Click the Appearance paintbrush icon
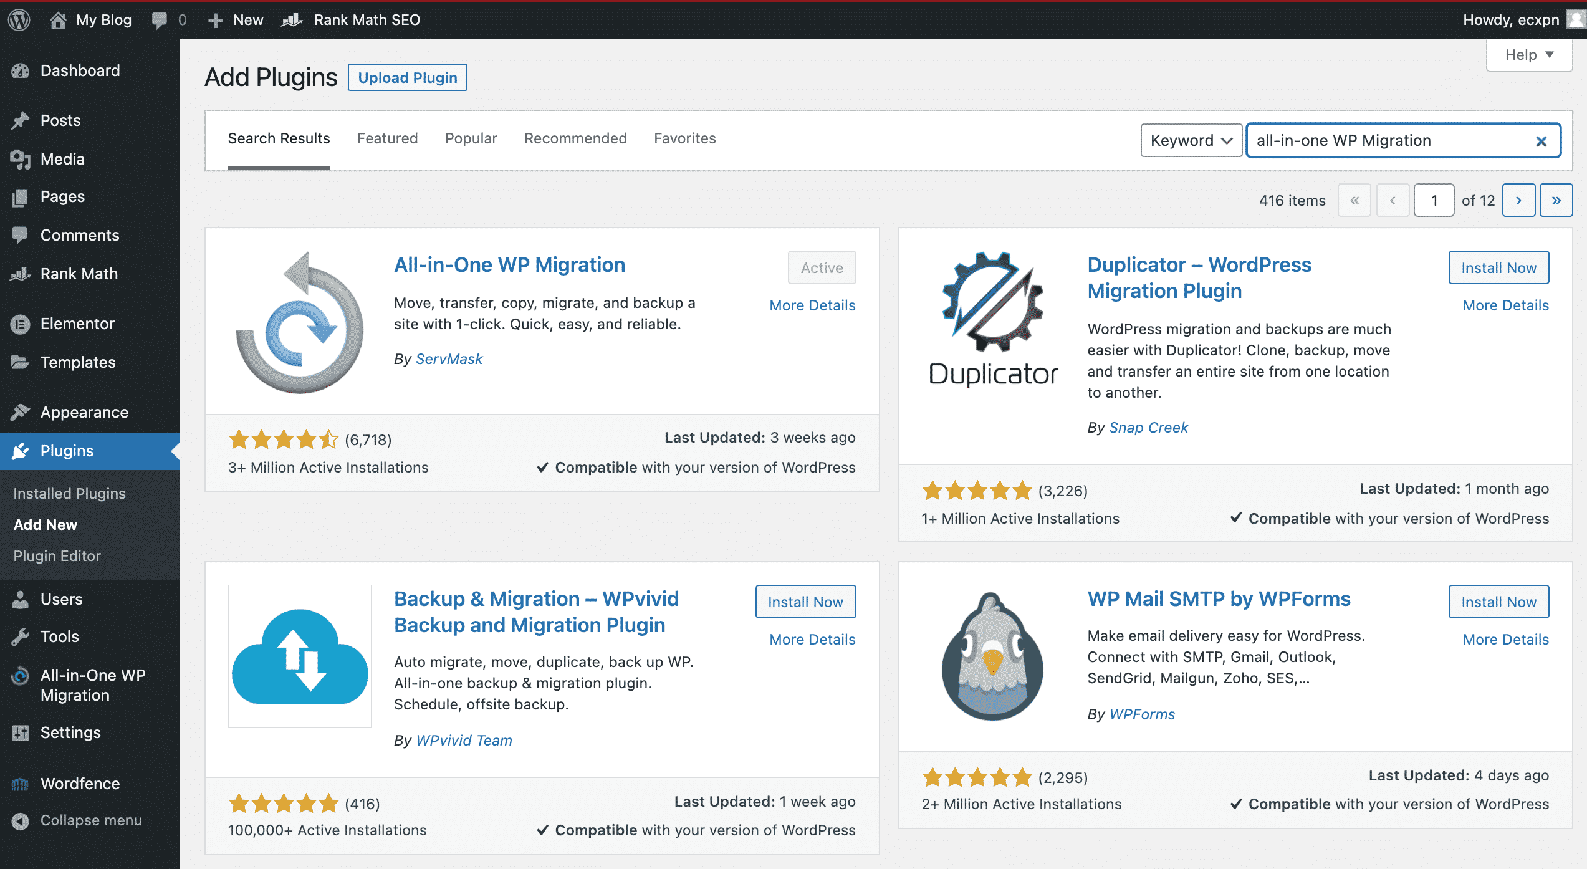The image size is (1587, 869). click(20, 412)
